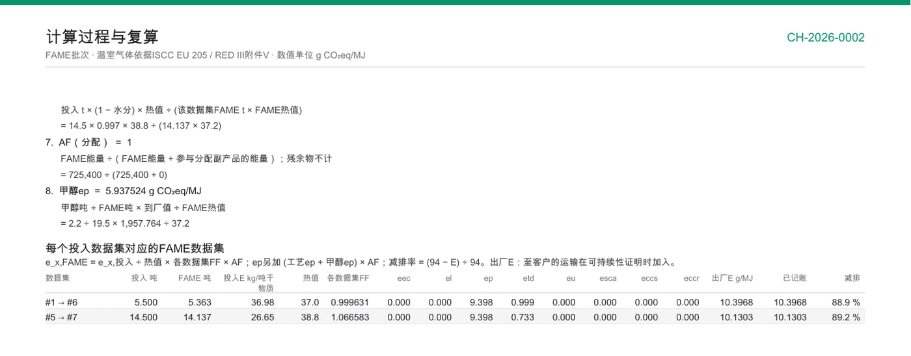
Task: Click the 各数据集FF column header
Action: click(x=348, y=278)
